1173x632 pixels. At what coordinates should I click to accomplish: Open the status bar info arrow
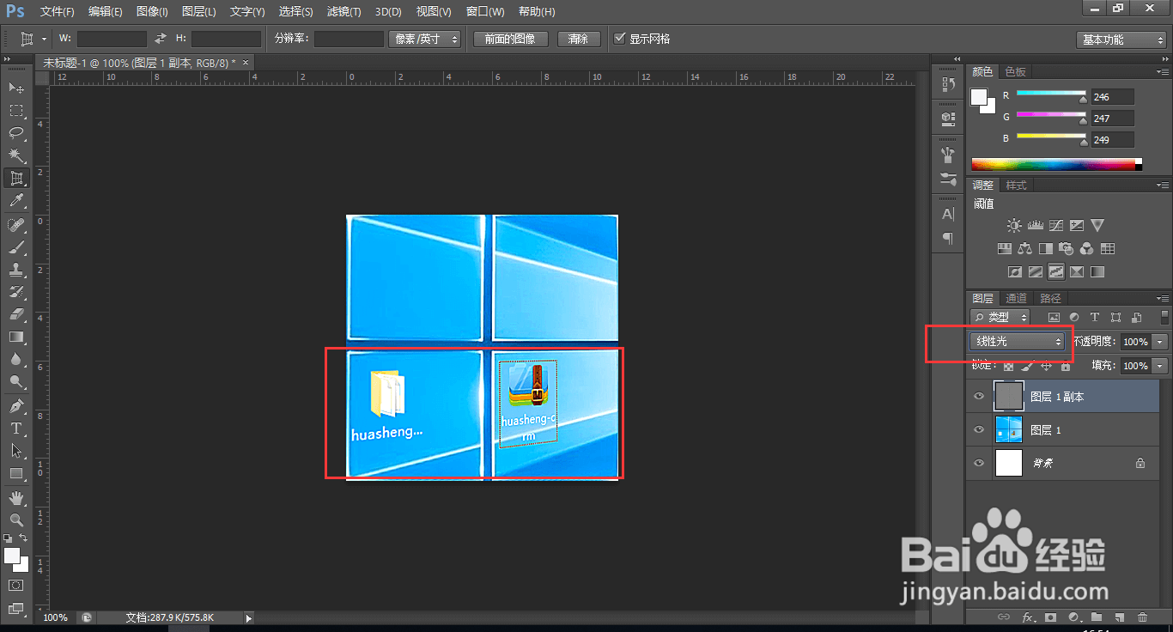pos(249,617)
